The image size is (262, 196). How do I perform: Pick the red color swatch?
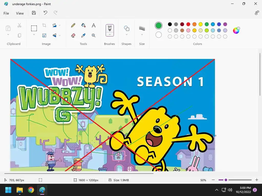click(188, 24)
